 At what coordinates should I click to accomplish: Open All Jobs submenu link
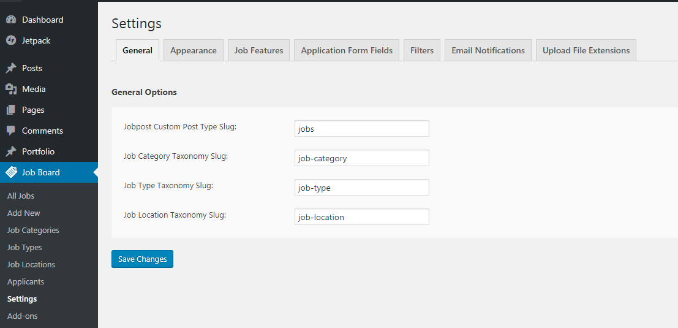pyautogui.click(x=21, y=196)
